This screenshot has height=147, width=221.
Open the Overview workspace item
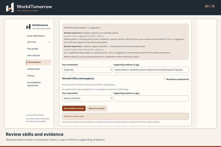click(x=38, y=42)
